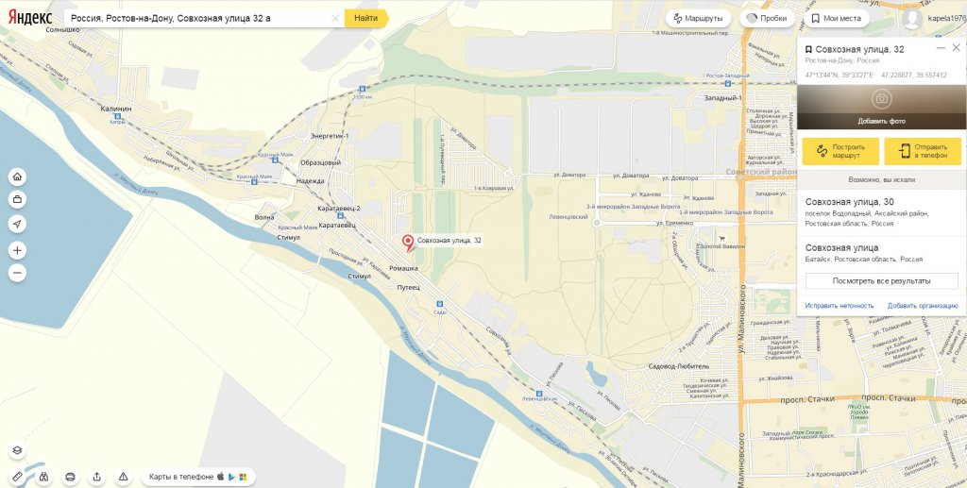Zoom out with the minus button

(x=17, y=273)
